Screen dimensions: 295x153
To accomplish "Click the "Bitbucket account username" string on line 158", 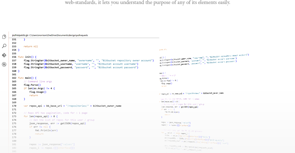I will click(x=117, y=64).
